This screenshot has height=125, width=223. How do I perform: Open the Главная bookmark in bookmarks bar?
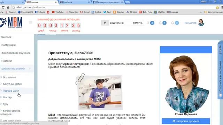coord(172,12)
